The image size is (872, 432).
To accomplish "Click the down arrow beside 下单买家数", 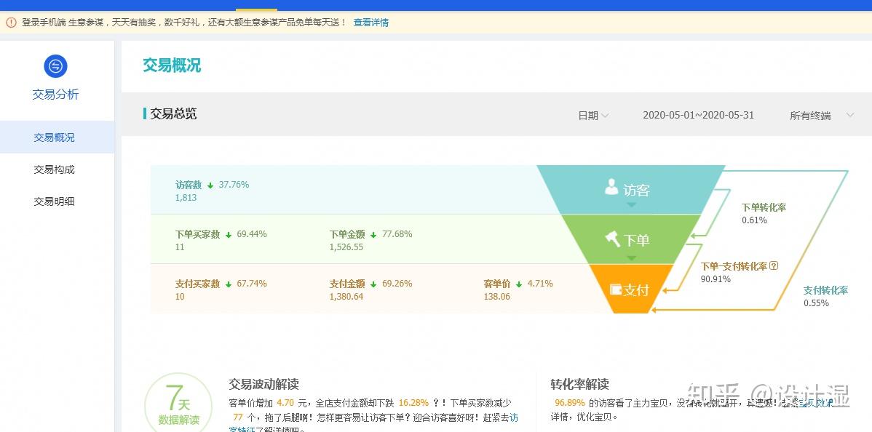I will pos(229,235).
